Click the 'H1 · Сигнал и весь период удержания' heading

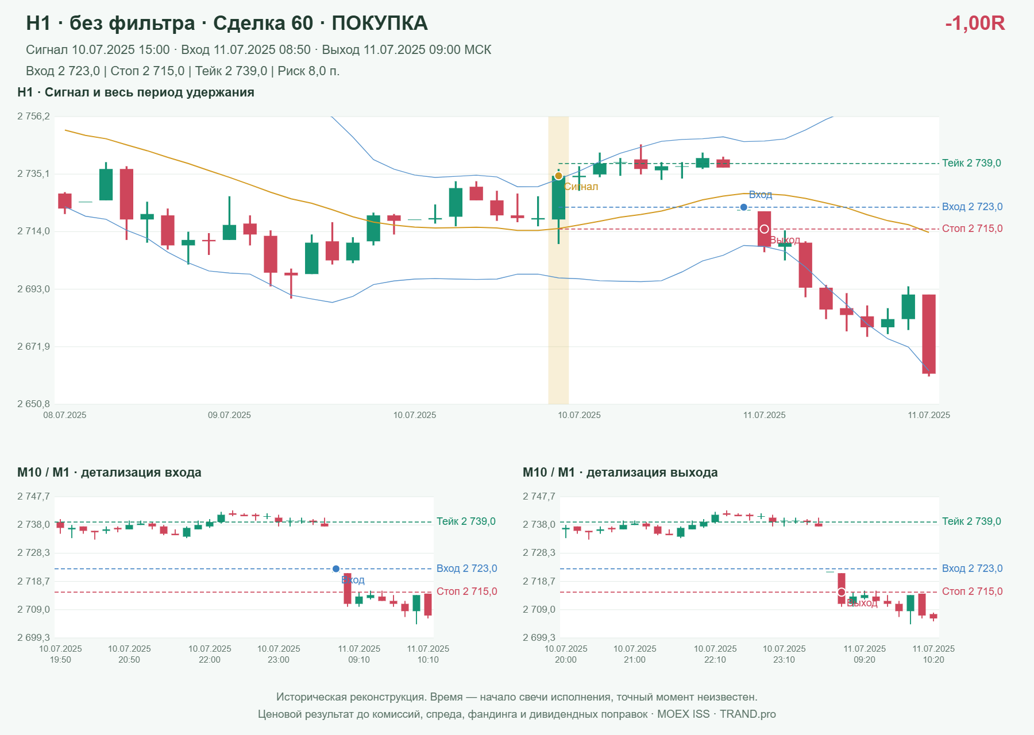[x=136, y=92]
